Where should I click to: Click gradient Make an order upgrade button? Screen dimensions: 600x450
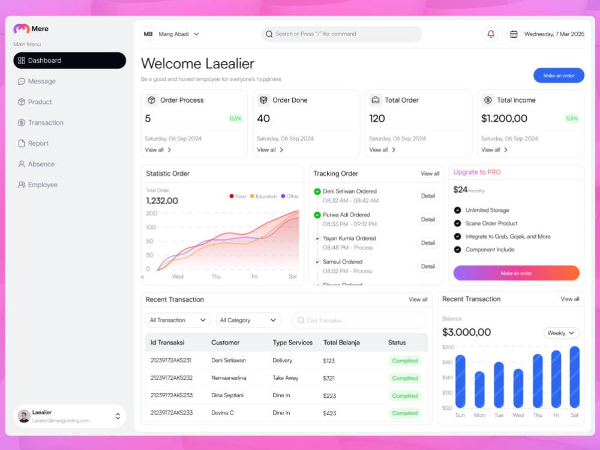point(516,273)
